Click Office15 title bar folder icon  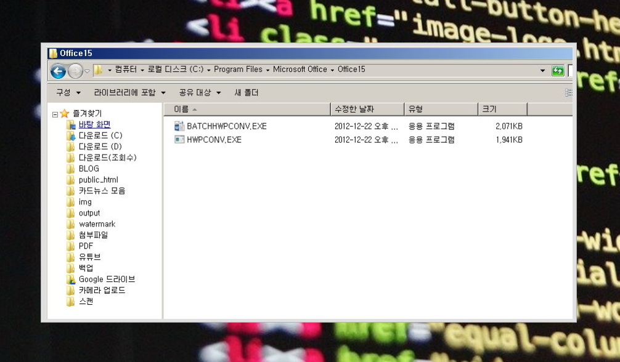tap(53, 54)
